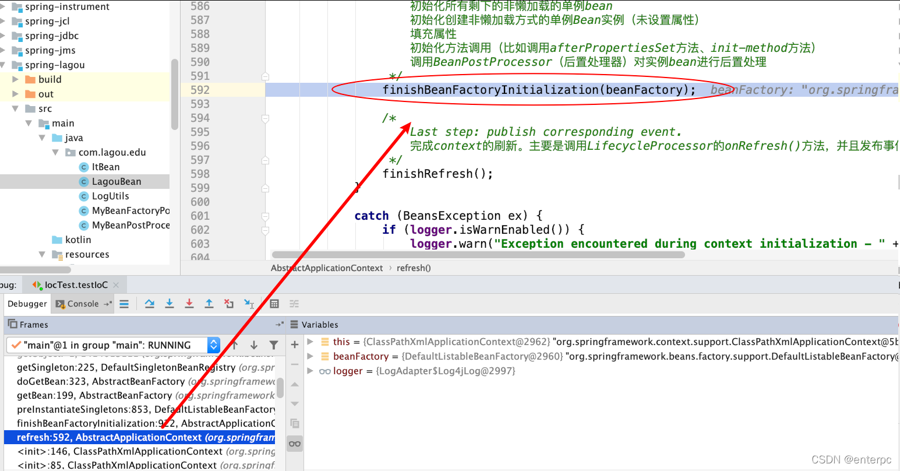The width and height of the screenshot is (900, 471).
Task: Move watch down in Variables sidebar
Action: pos(295,403)
